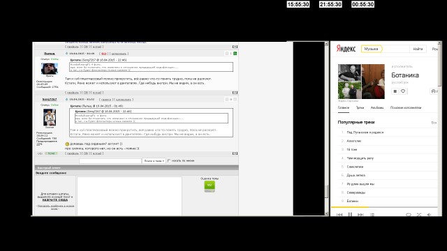Switch to the Главное tab

[343, 107]
